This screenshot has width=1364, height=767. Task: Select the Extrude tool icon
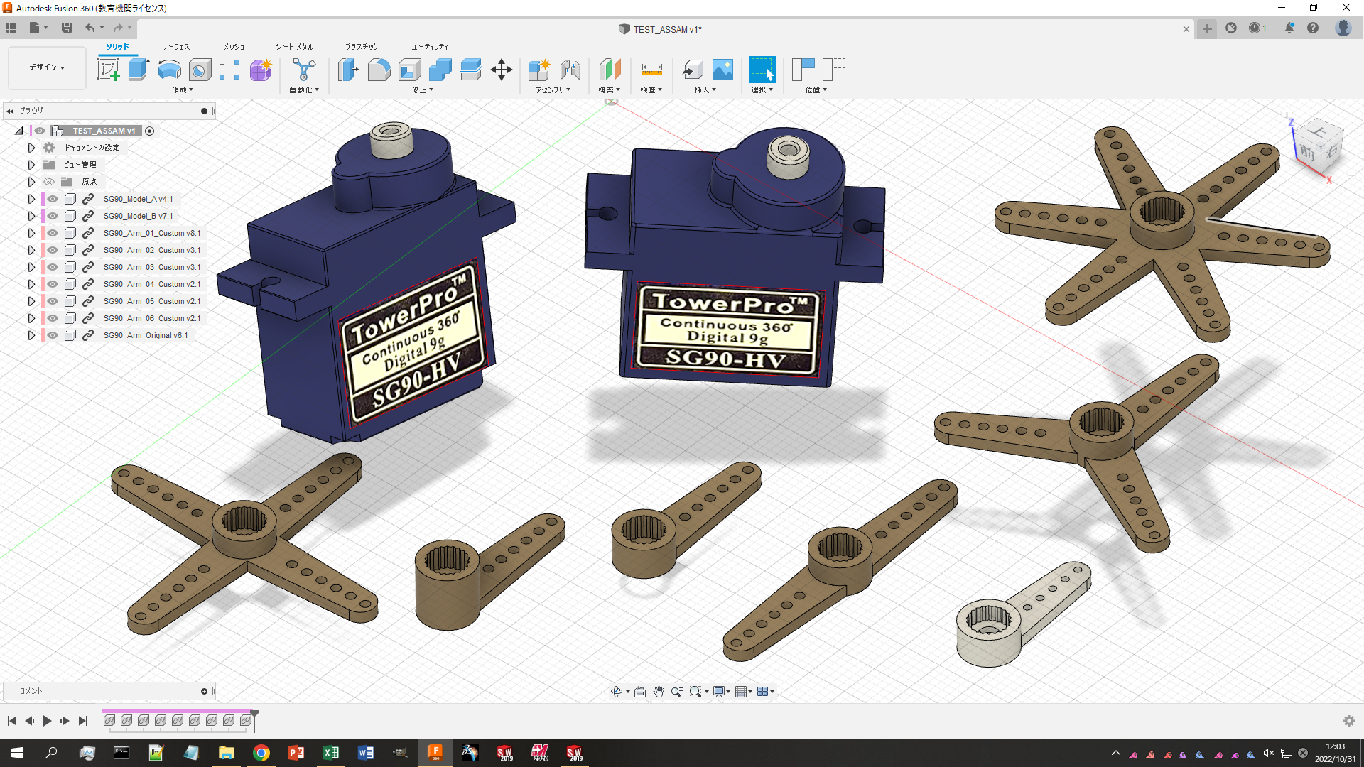click(139, 70)
